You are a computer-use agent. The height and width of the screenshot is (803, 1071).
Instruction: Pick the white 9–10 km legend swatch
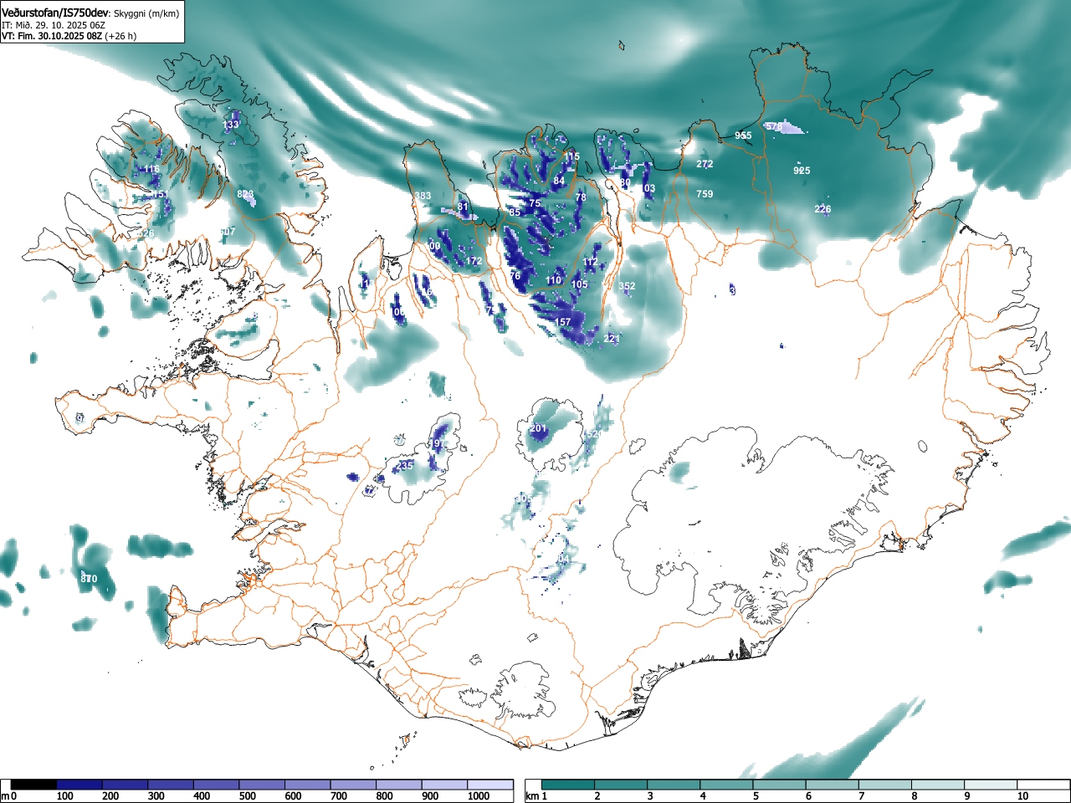[992, 785]
